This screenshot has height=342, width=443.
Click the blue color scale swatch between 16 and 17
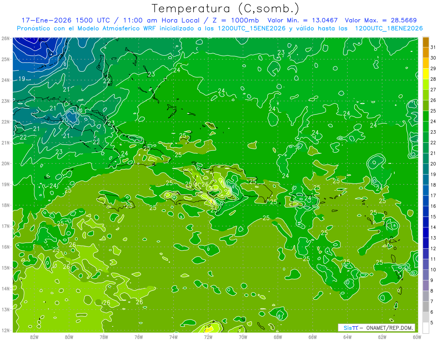pos(426,201)
